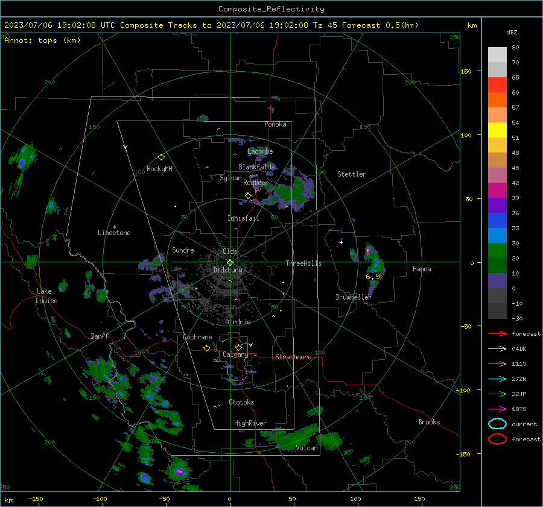Viewport: 543px width, 507px height.
Task: Select the cyan 27ZW arrow legend icon
Action: (497, 379)
